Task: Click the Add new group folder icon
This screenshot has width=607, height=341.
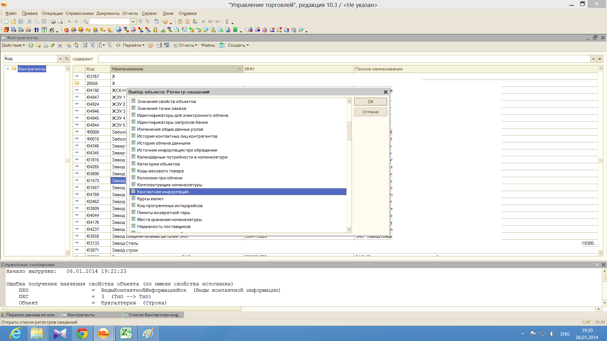Action: 38,45
